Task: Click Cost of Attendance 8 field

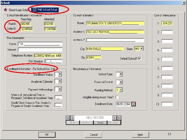Action: [x=167, y=86]
